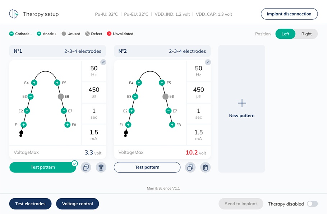
Task: Duplicate pattern N°1 with the copy icon
Action: pyautogui.click(x=86, y=167)
